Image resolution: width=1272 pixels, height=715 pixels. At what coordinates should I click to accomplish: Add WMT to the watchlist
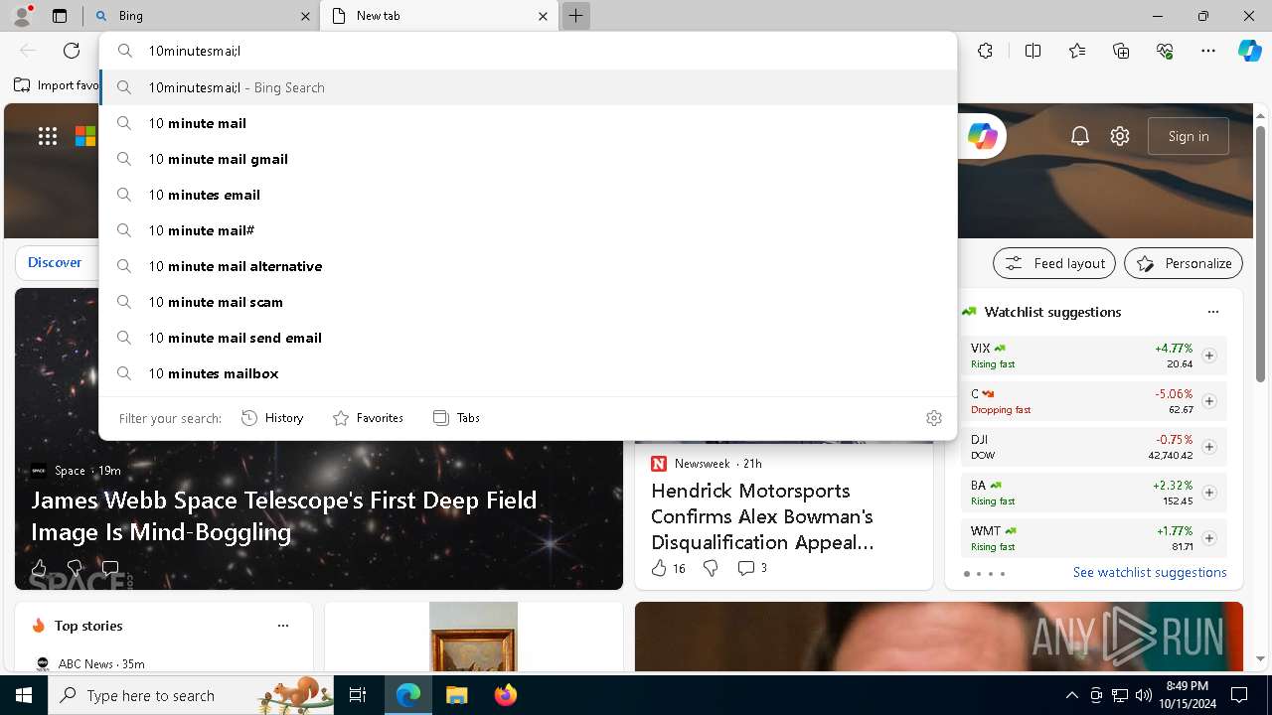[x=1209, y=538]
